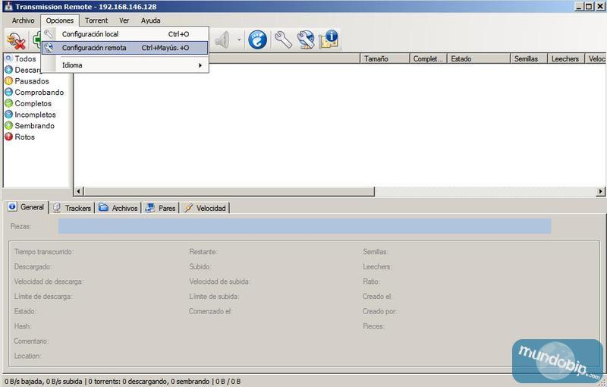Select the Rotos filter
The height and width of the screenshot is (387, 607).
tap(25, 137)
